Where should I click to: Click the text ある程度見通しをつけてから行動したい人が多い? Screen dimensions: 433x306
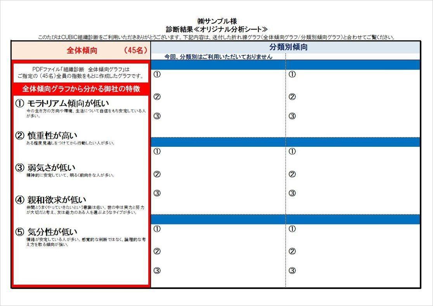[x=70, y=143]
